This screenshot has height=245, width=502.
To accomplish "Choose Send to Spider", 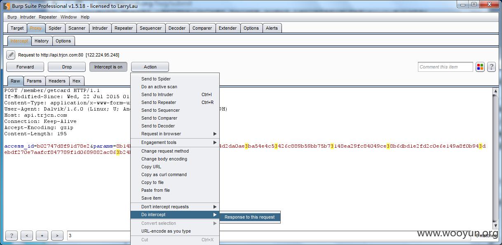I will 175,79.
